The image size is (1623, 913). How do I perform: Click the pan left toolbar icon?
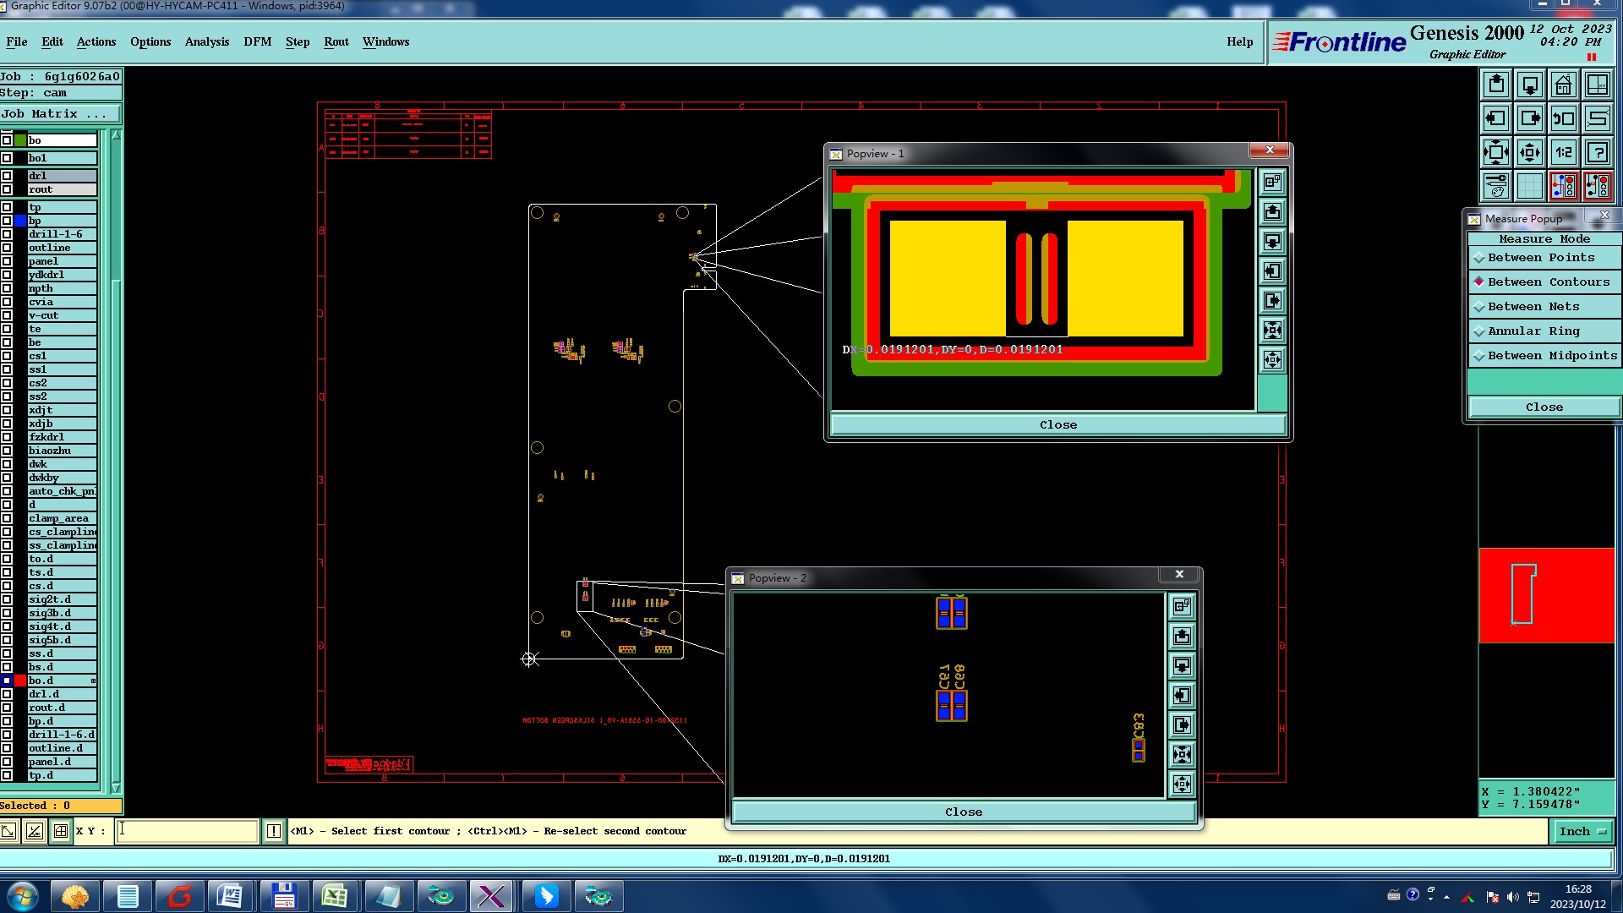pyautogui.click(x=1495, y=119)
